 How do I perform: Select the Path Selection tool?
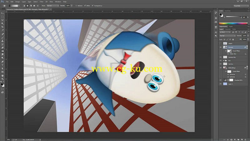pos(2,68)
